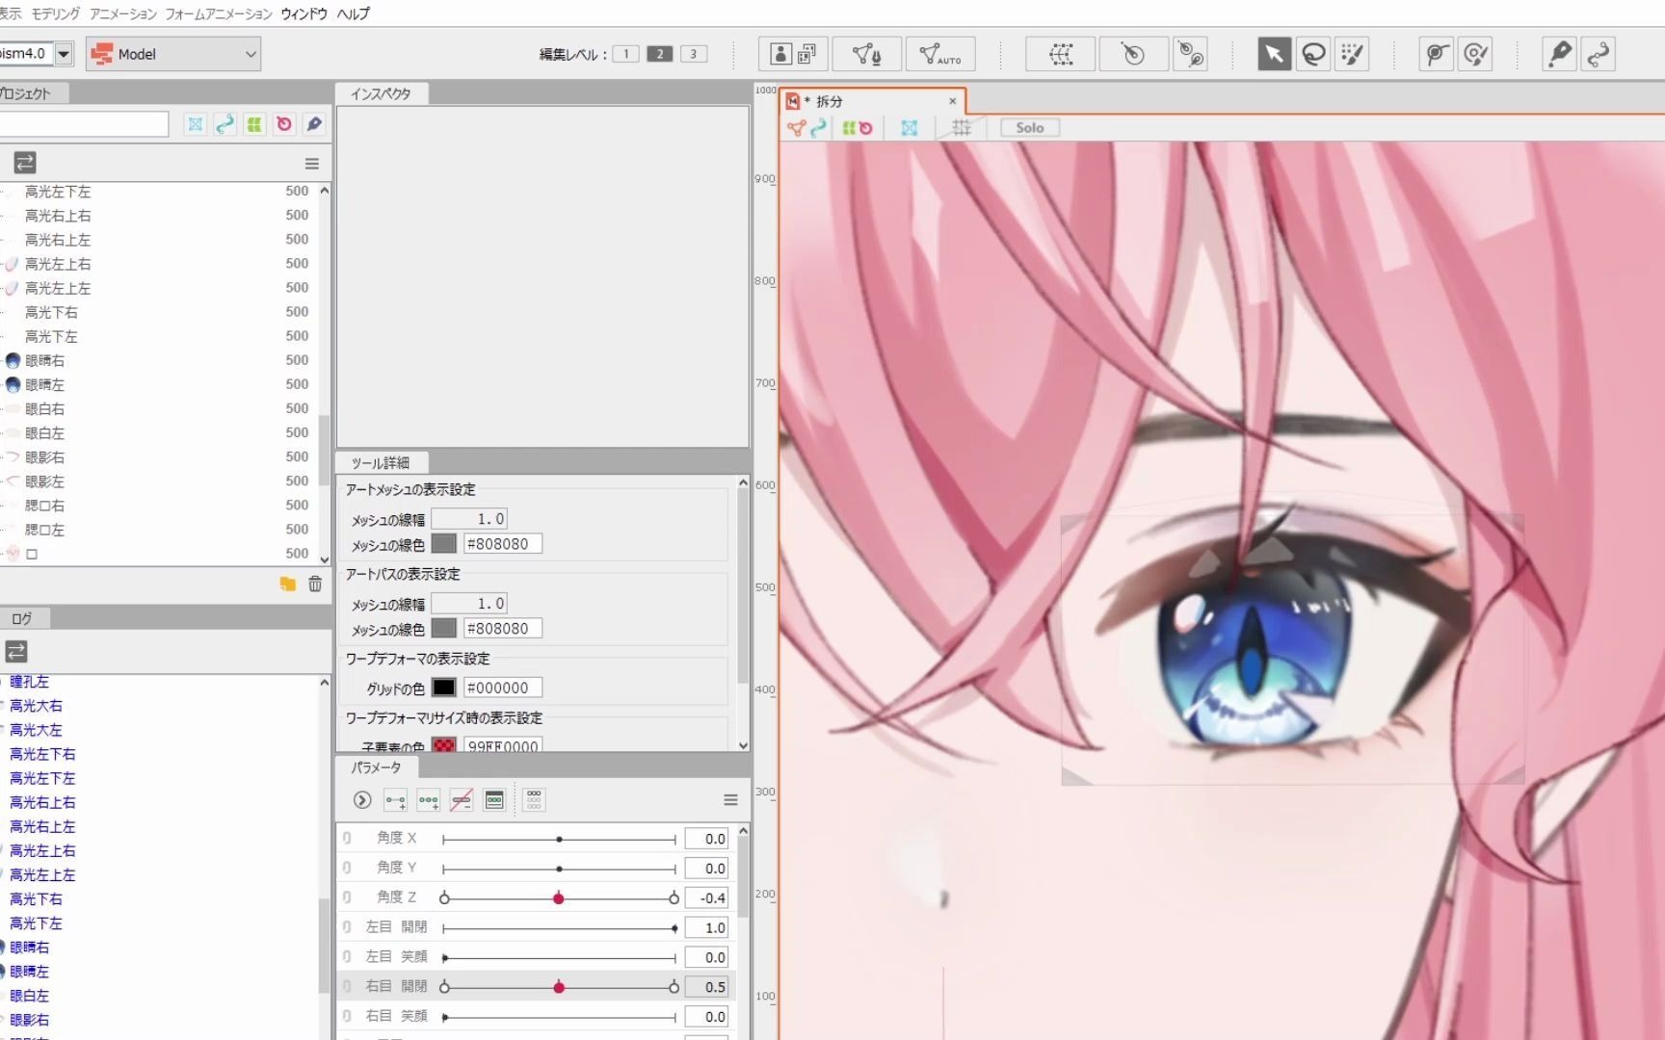Open the モデリング menu
The width and height of the screenshot is (1665, 1040).
point(55,13)
